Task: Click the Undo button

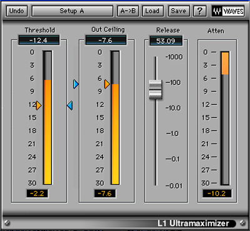Action: [17, 11]
